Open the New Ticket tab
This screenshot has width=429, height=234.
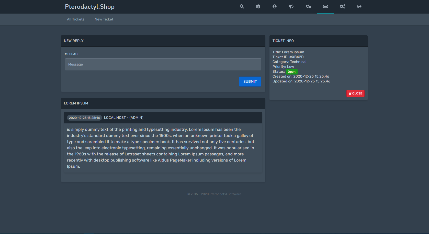(104, 19)
